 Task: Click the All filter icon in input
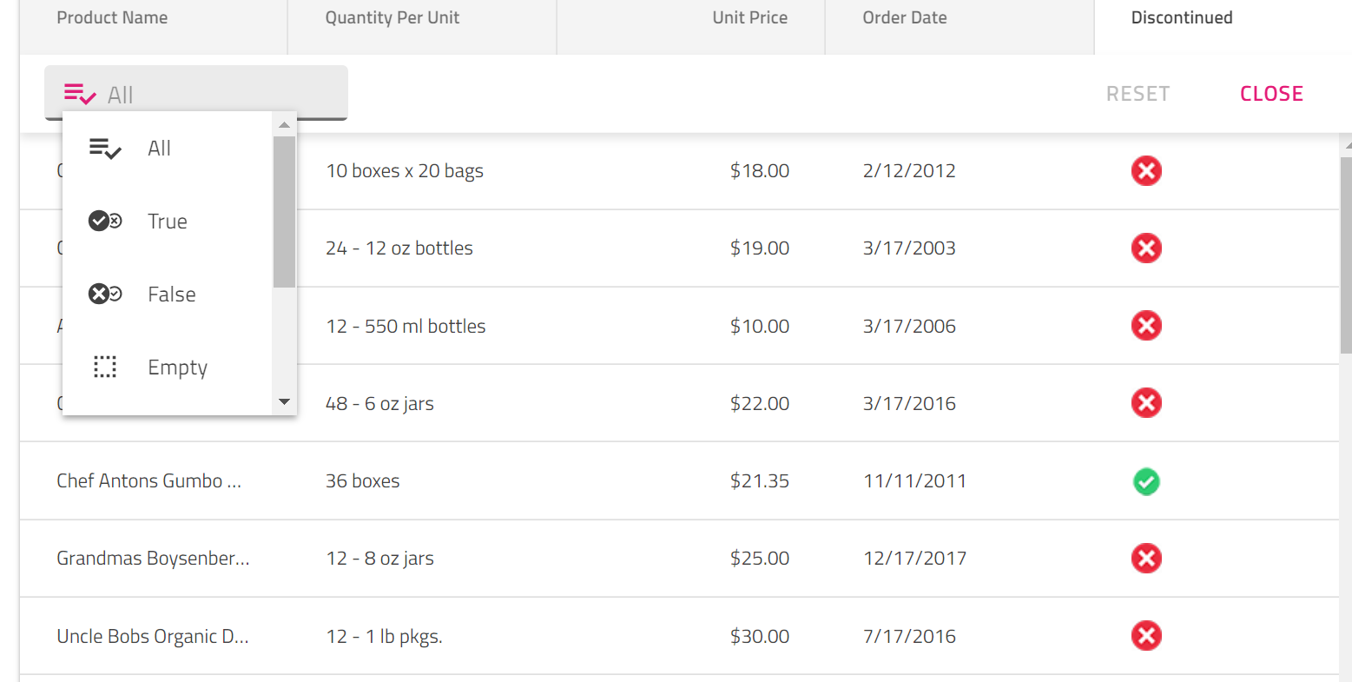pos(80,94)
